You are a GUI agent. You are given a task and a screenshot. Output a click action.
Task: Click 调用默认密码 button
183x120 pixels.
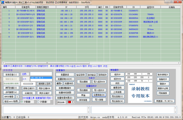(x=45, y=84)
